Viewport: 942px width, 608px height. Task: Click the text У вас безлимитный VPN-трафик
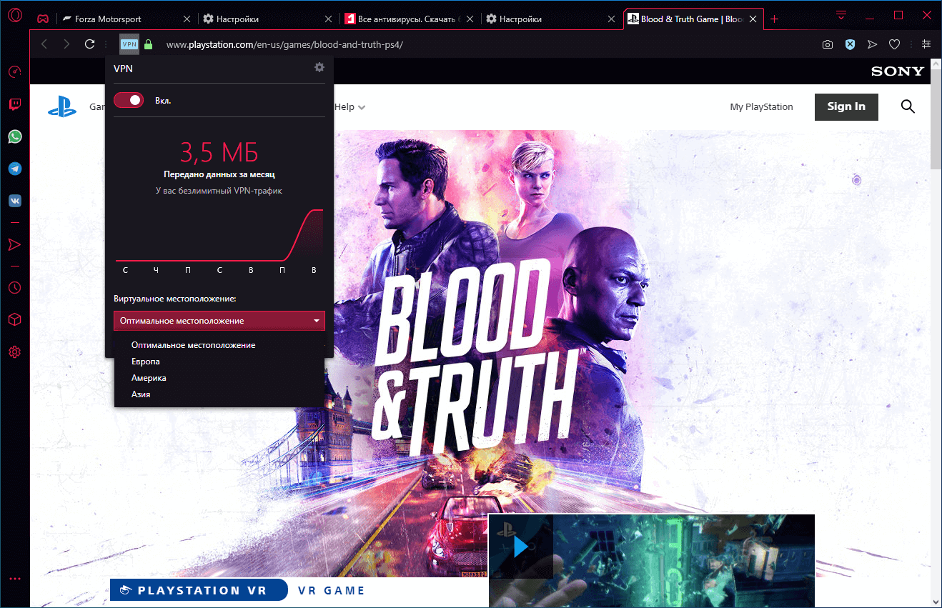click(219, 191)
